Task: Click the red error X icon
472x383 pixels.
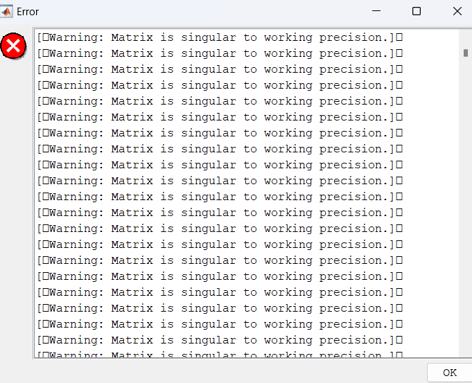Action: [13, 46]
